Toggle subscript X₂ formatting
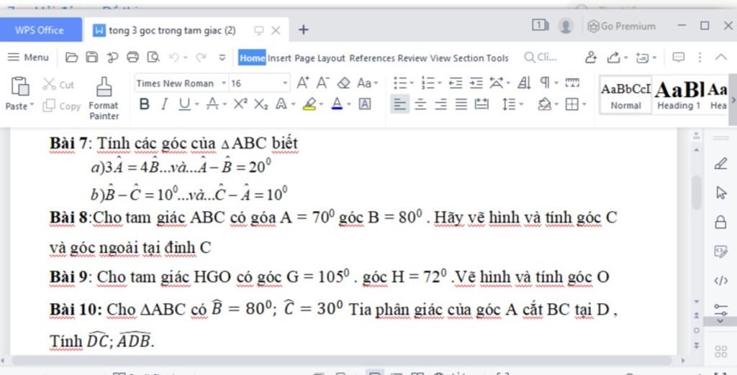The width and height of the screenshot is (737, 375). [261, 104]
